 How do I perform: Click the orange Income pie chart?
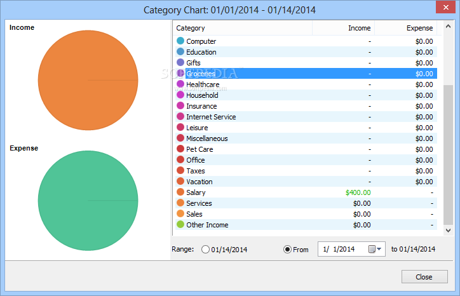pos(88,80)
